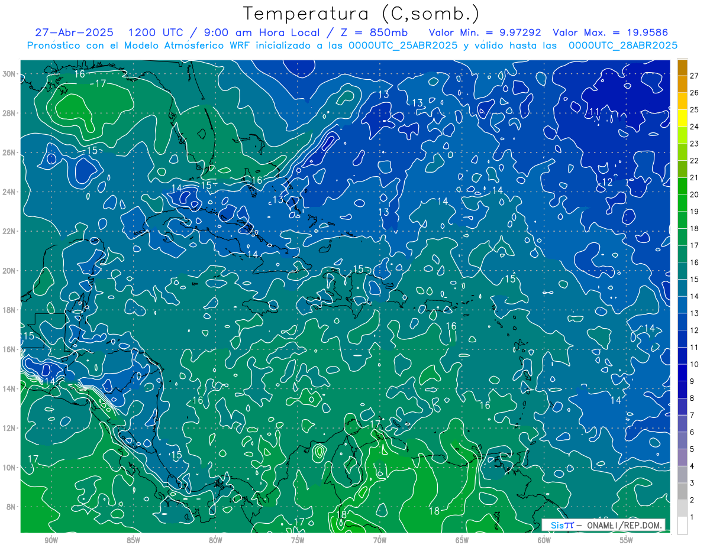Click the '70W' longitude axis label
This screenshot has width=710, height=548.
pyautogui.click(x=380, y=540)
